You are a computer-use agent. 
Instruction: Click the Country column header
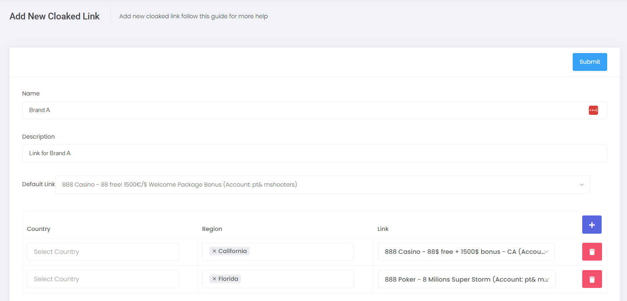[38, 229]
